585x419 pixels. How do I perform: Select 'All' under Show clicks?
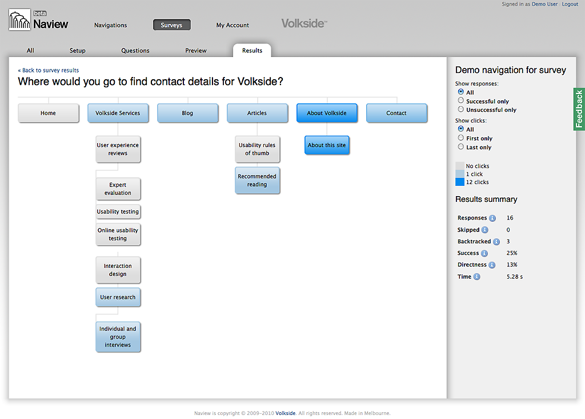tap(461, 128)
